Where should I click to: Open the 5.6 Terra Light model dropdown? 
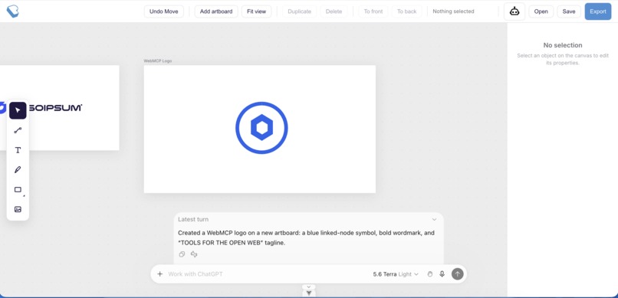(396, 274)
